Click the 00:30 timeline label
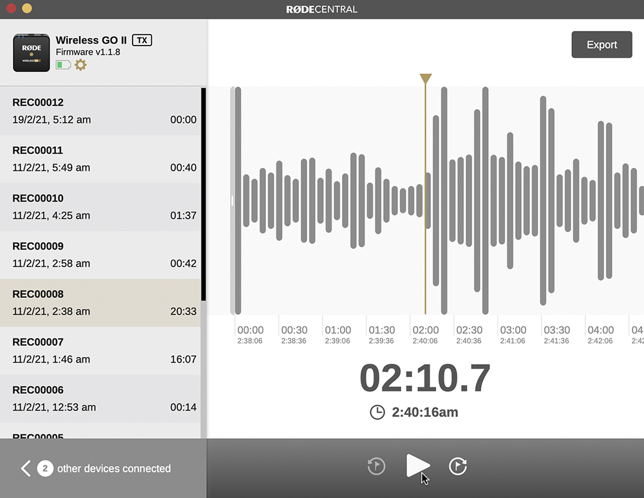 point(294,330)
